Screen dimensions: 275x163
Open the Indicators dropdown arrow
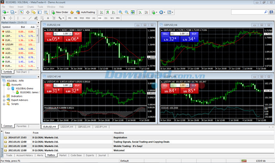tap(156, 12)
